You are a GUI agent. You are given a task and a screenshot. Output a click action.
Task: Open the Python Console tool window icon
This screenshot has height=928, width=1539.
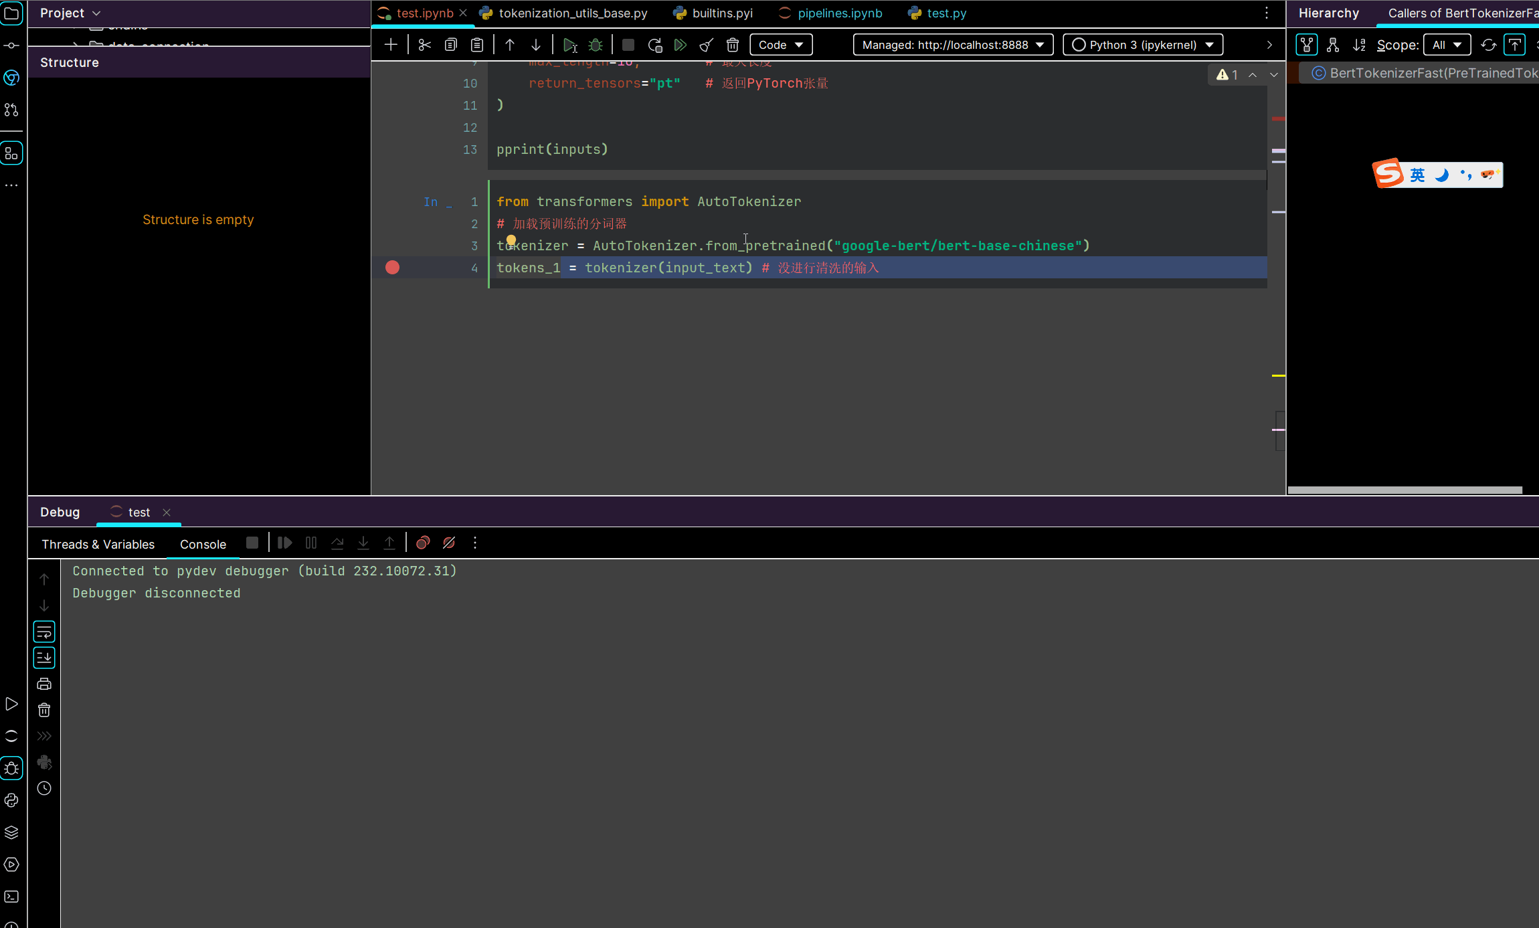[x=11, y=800]
